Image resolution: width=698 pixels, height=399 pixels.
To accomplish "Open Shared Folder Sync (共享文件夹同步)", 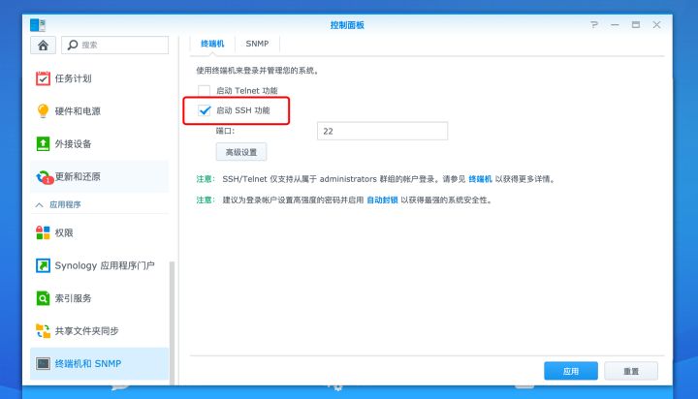I will [x=86, y=331].
